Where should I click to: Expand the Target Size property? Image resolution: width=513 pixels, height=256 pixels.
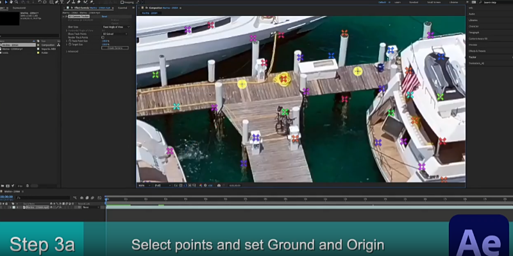[67, 44]
